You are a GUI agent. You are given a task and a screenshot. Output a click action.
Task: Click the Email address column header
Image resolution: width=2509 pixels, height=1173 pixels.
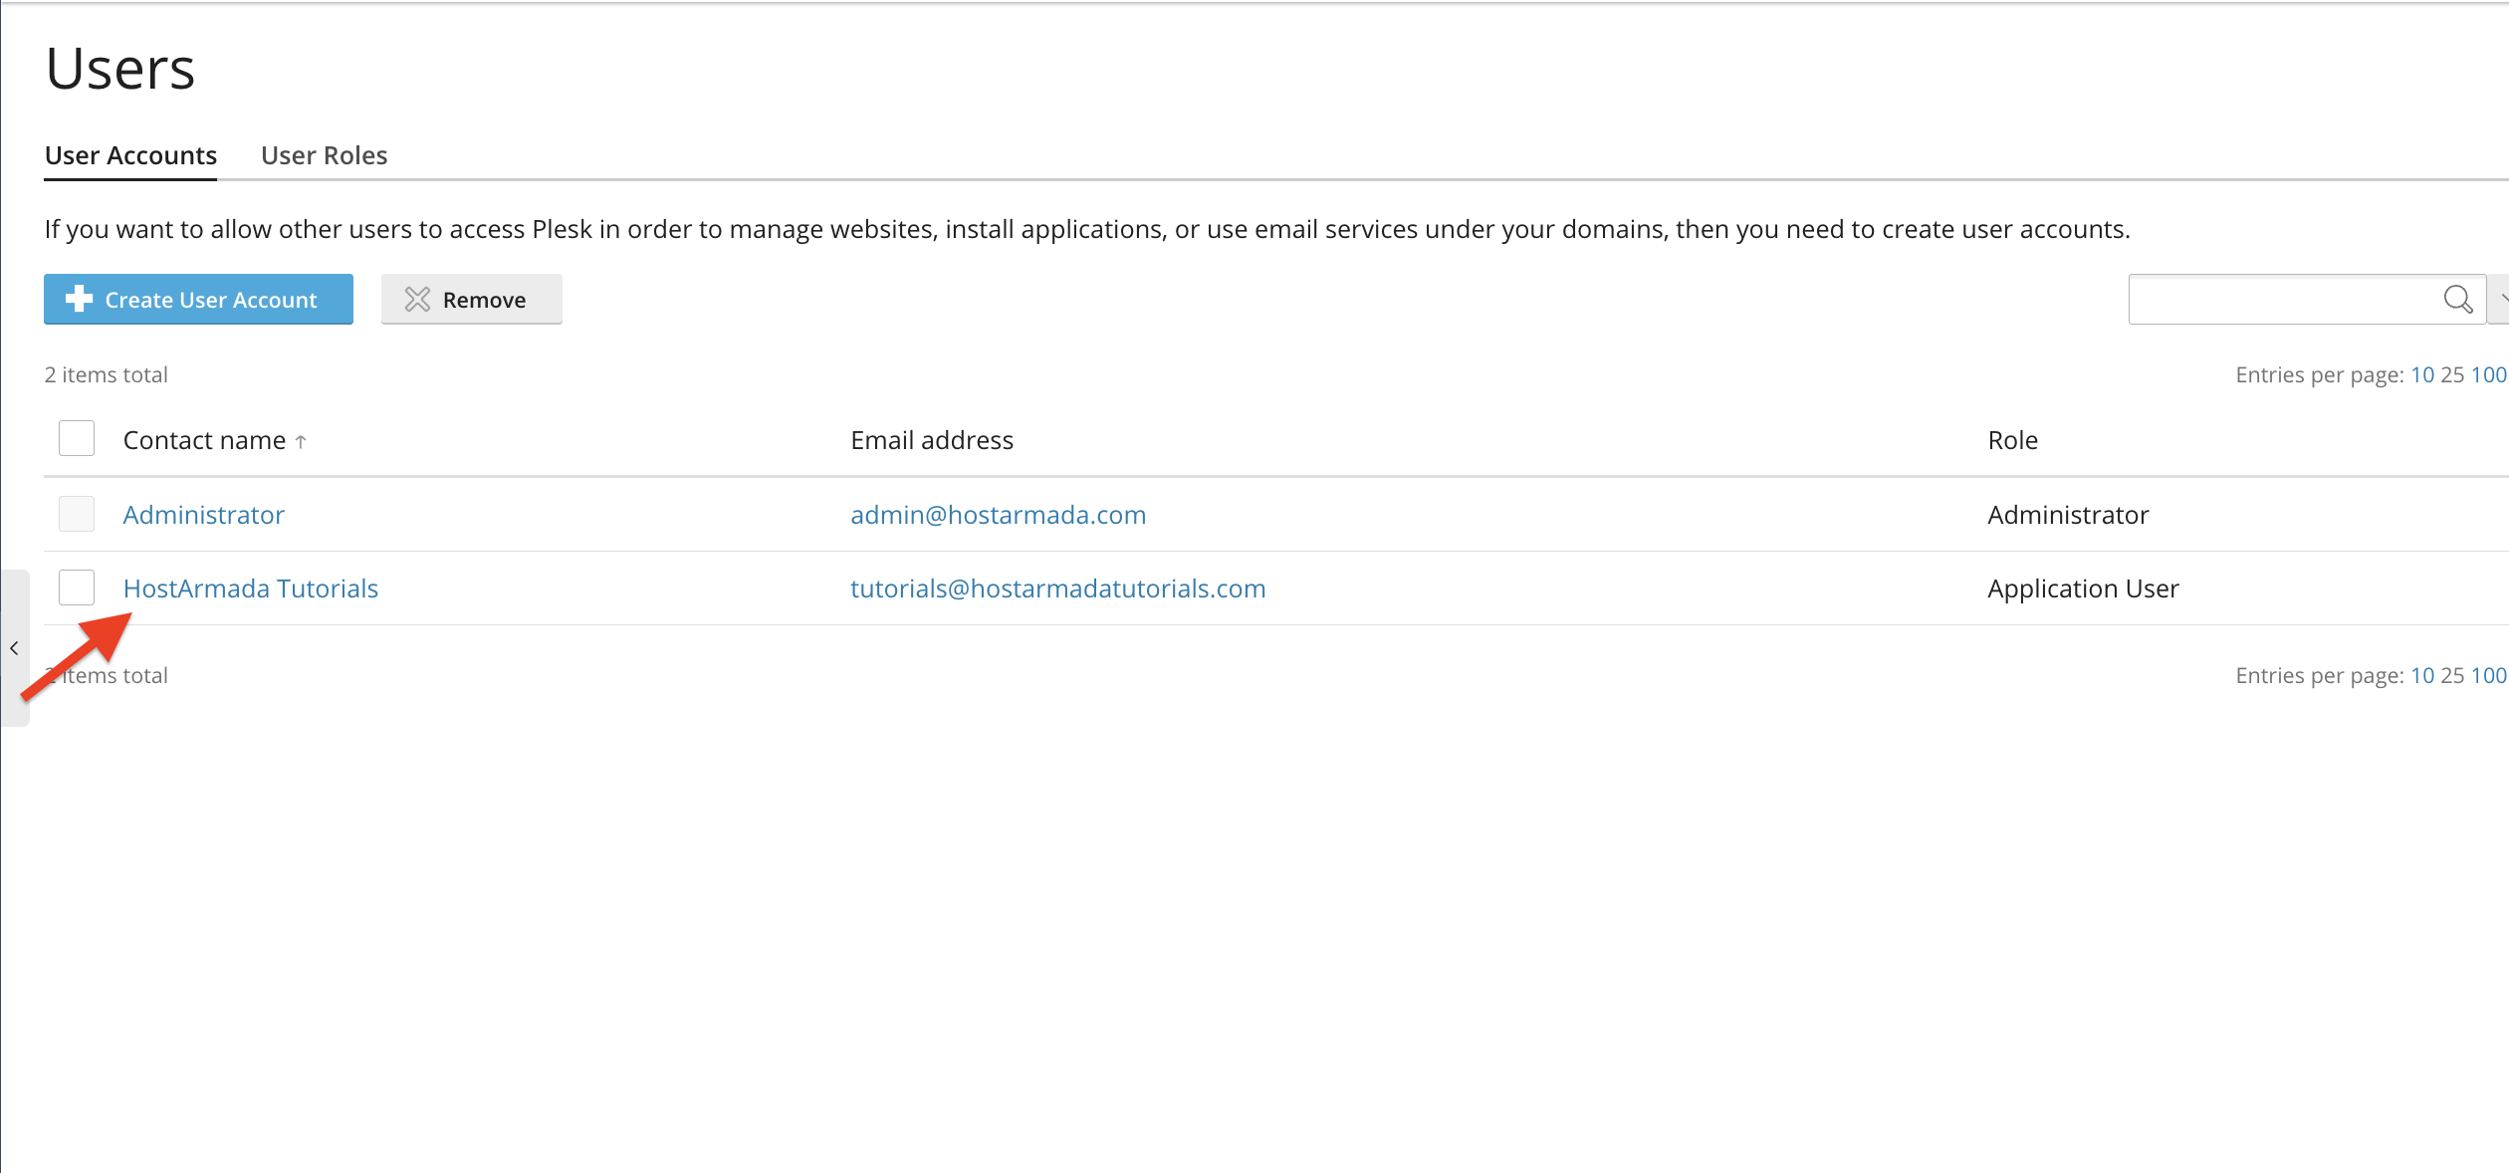tap(932, 440)
